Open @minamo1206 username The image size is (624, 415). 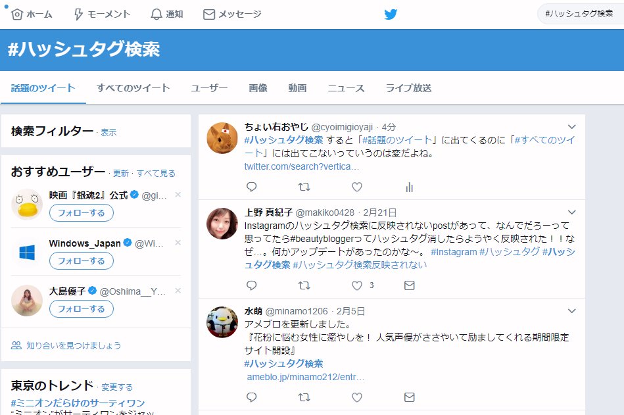pos(297,312)
